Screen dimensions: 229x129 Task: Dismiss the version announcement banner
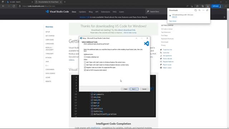coord(224,17)
